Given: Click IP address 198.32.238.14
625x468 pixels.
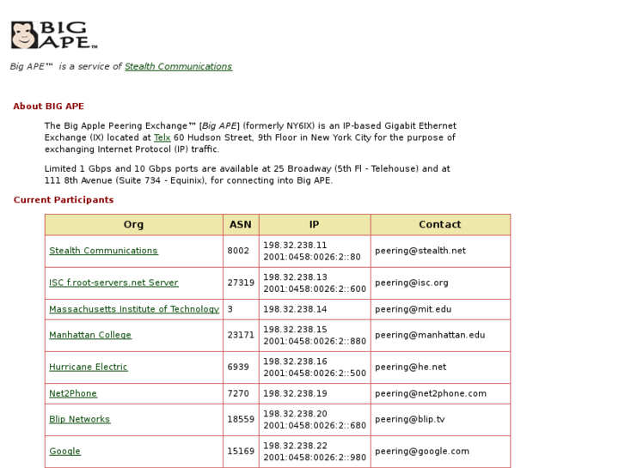Looking at the screenshot, I should click(x=295, y=309).
